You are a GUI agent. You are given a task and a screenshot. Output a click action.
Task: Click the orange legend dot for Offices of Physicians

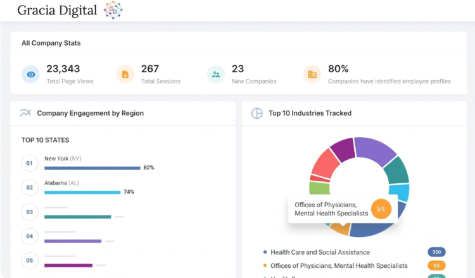[x=265, y=265]
